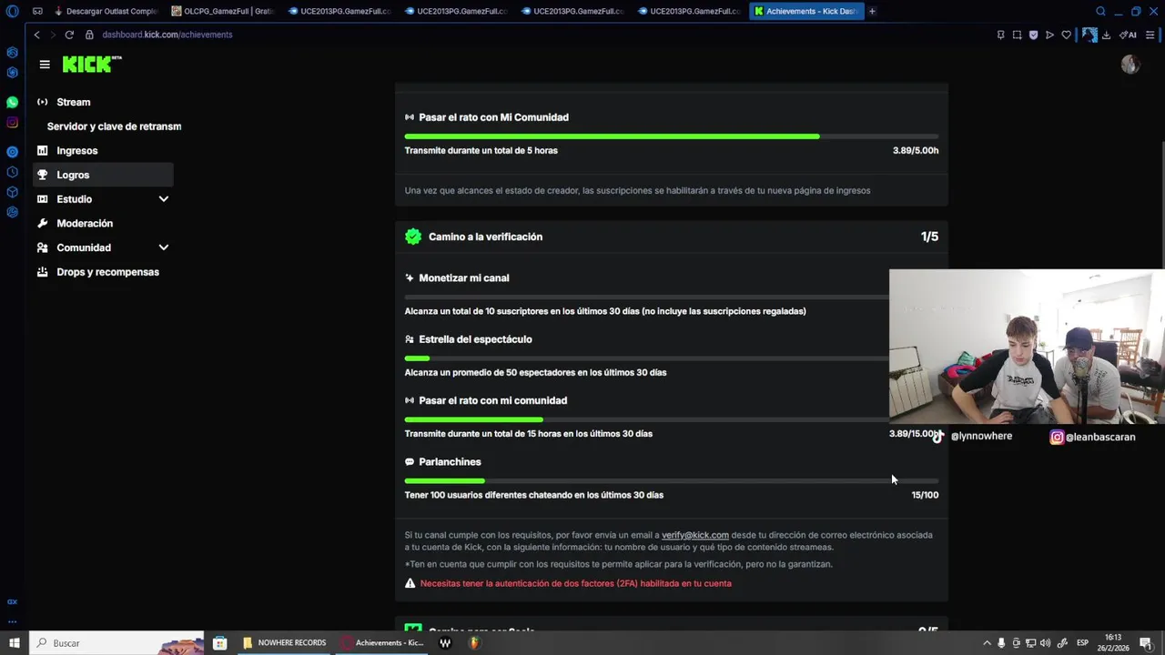Open the ad blocker shield
The image size is (1165, 655).
pyautogui.click(x=1033, y=35)
